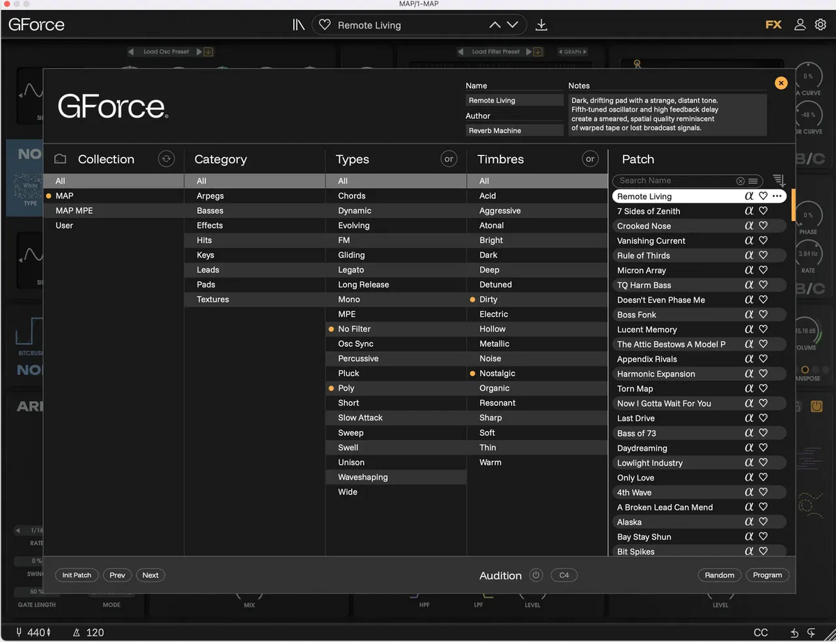The image size is (836, 642).
Task: Toggle the Nostalgic timbre tag
Action: 537,373
